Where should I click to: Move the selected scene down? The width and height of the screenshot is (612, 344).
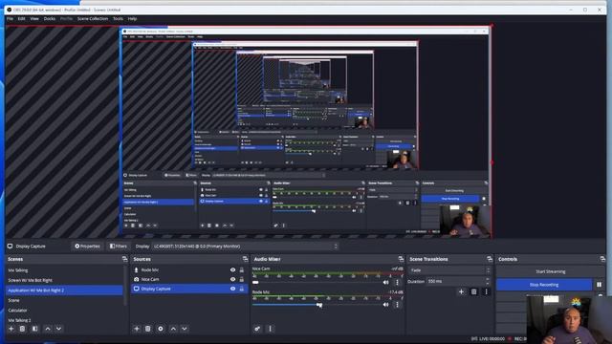click(x=58, y=329)
